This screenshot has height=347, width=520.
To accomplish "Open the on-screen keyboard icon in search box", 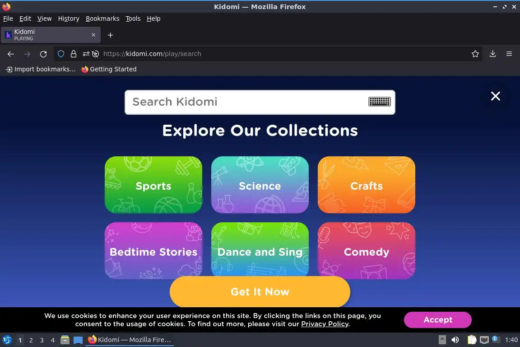I will (379, 102).
